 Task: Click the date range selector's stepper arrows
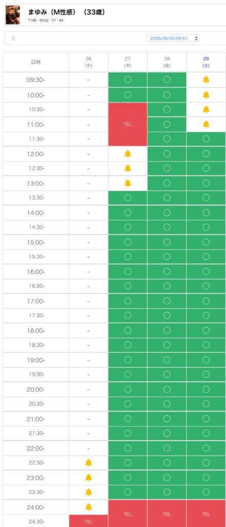(x=196, y=38)
